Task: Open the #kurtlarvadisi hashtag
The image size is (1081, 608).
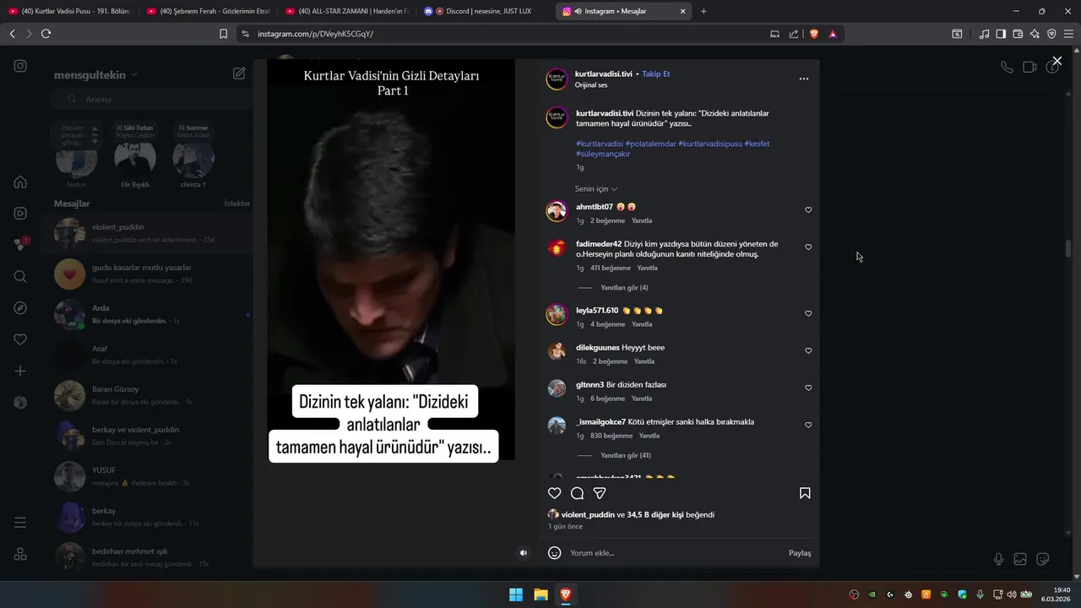Action: pos(600,144)
